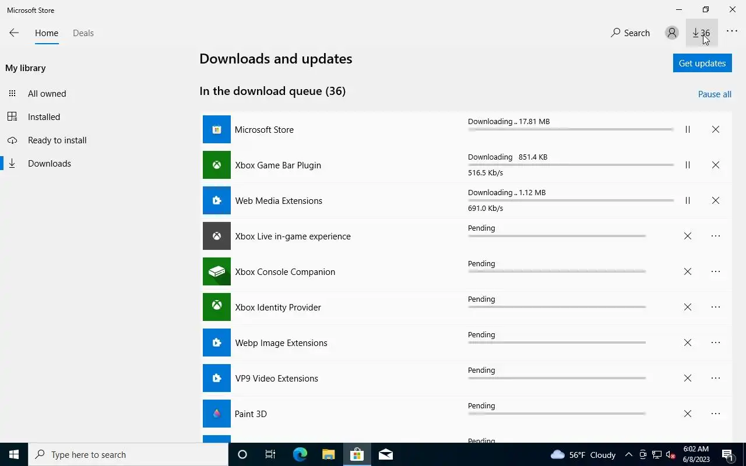Open the weather widget showing 56°F Cloudy
This screenshot has height=466, width=746.
583,454
